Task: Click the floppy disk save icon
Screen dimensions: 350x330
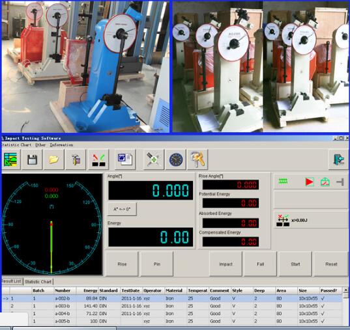Action: (32, 159)
